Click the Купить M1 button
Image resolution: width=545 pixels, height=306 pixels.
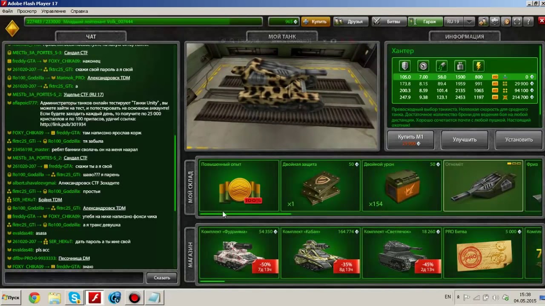[410, 140]
